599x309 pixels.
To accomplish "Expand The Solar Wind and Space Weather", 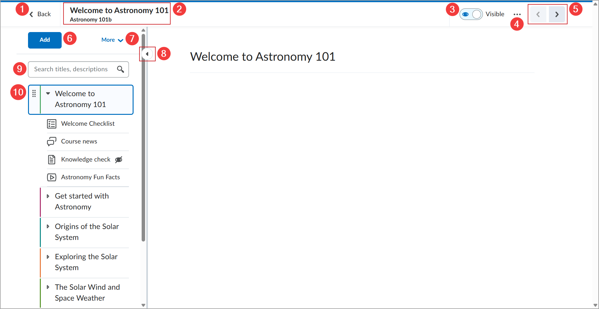I will [x=48, y=287].
